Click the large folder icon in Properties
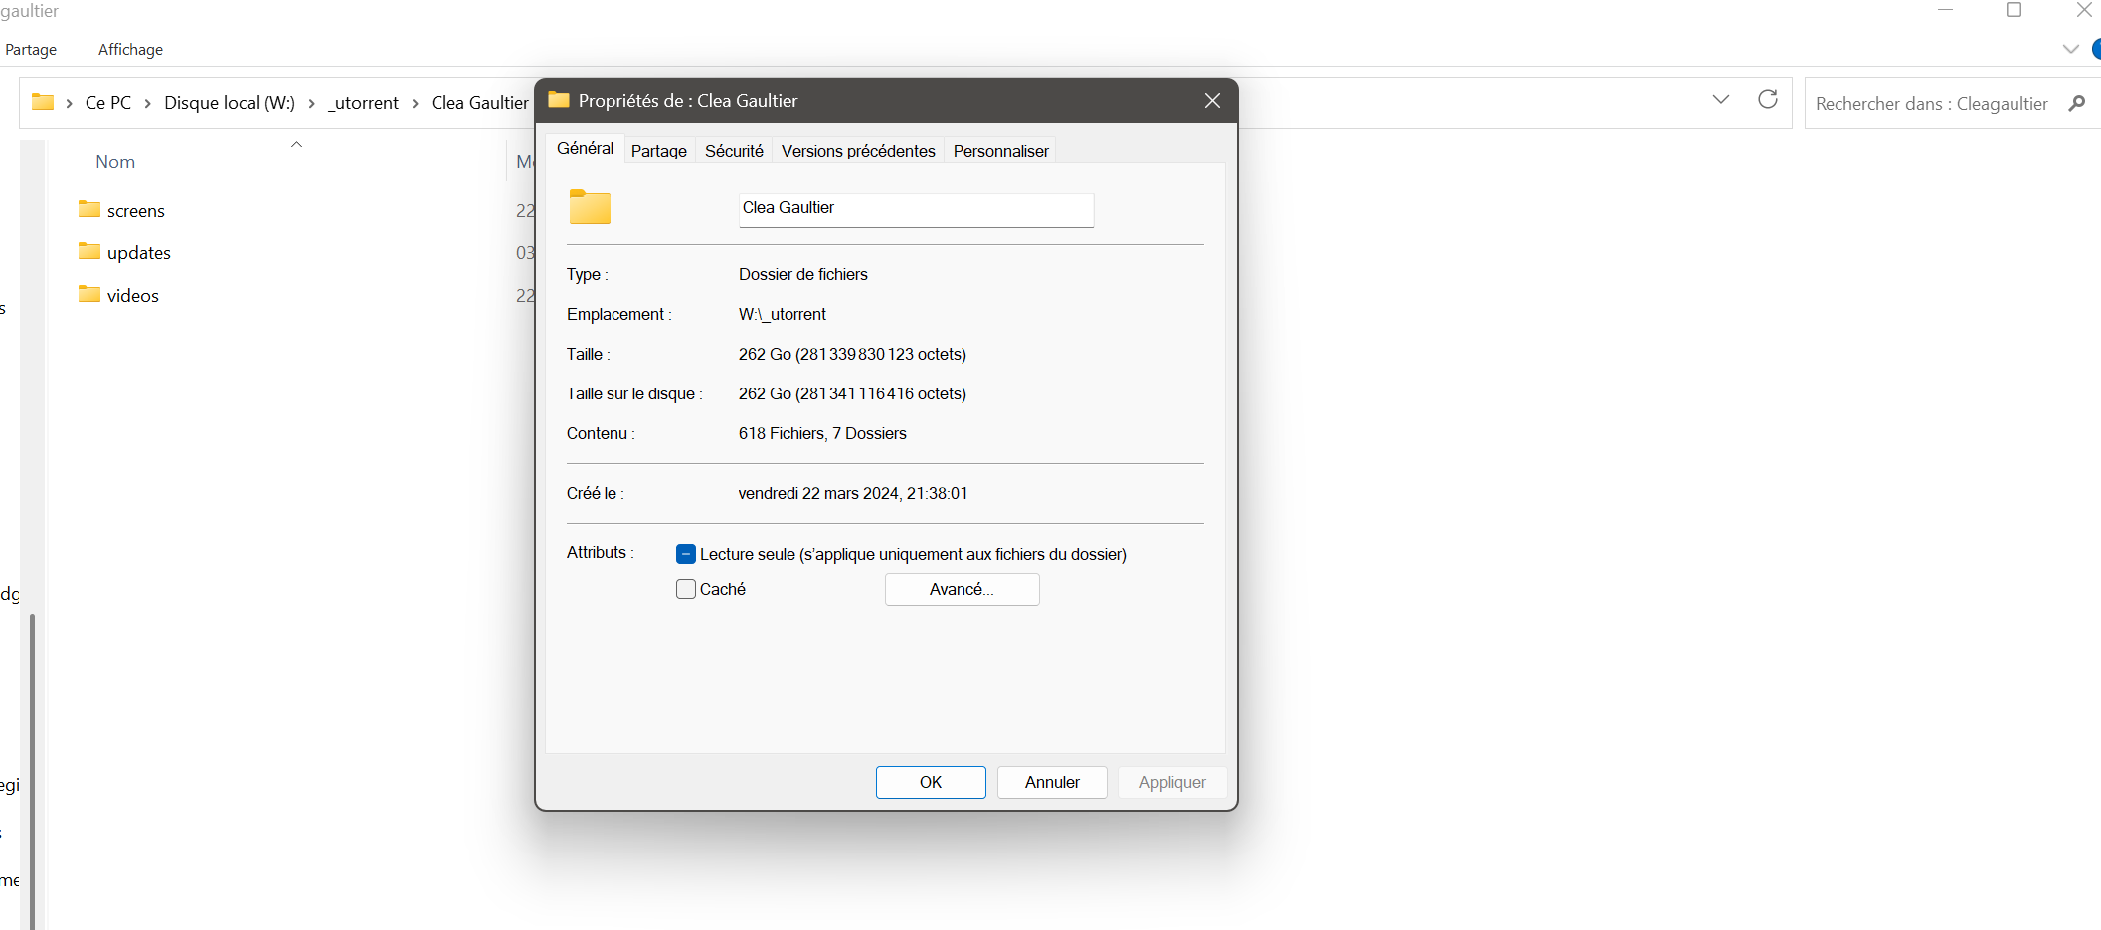The width and height of the screenshot is (2101, 930). 590,207
